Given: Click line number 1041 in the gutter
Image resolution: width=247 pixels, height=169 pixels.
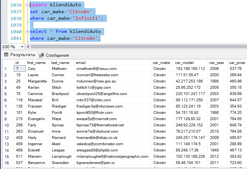Looking at the screenshot, I should (16, 38).
